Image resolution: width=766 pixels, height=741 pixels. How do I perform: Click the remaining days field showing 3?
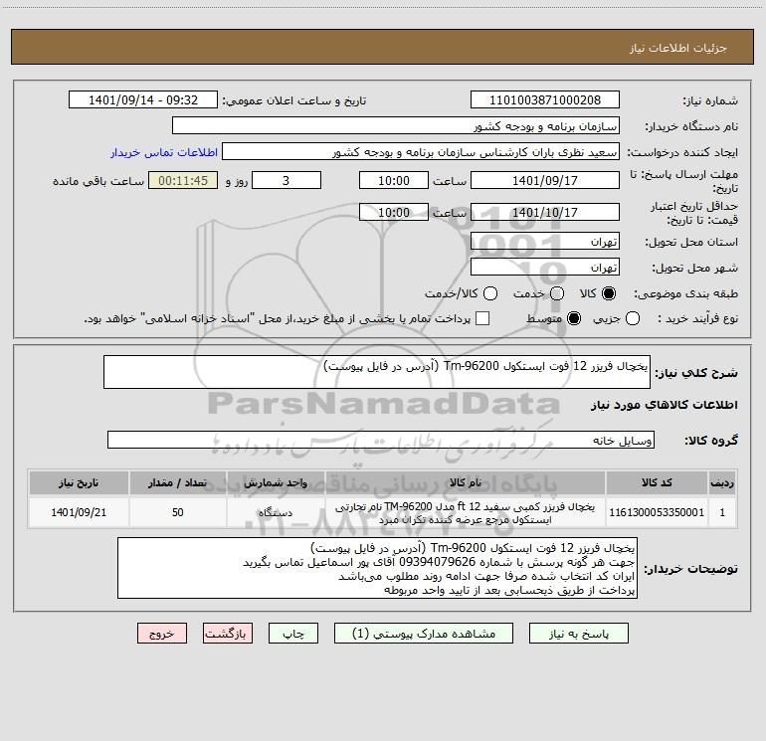[287, 180]
